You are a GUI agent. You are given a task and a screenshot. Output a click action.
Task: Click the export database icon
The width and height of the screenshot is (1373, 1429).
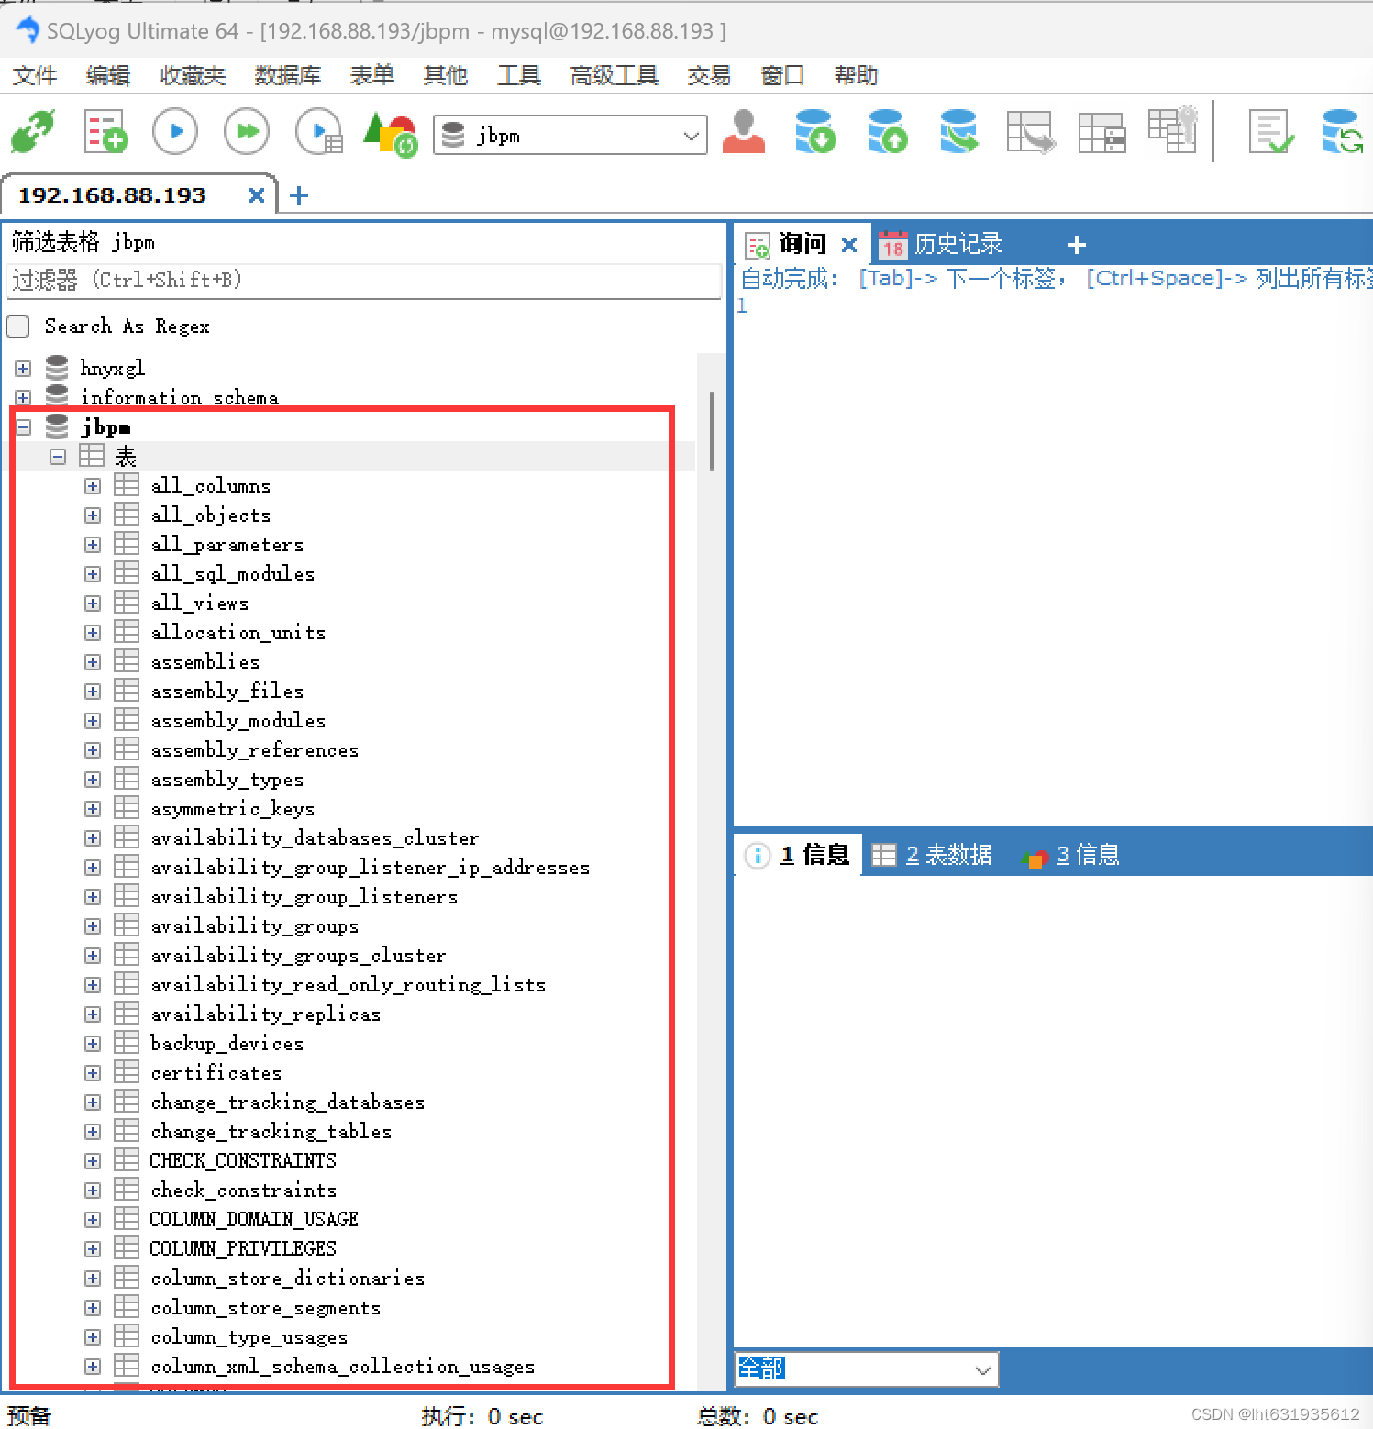(x=886, y=131)
